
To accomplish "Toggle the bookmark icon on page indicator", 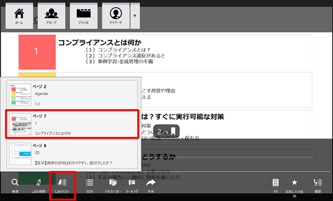I will coord(173,131).
